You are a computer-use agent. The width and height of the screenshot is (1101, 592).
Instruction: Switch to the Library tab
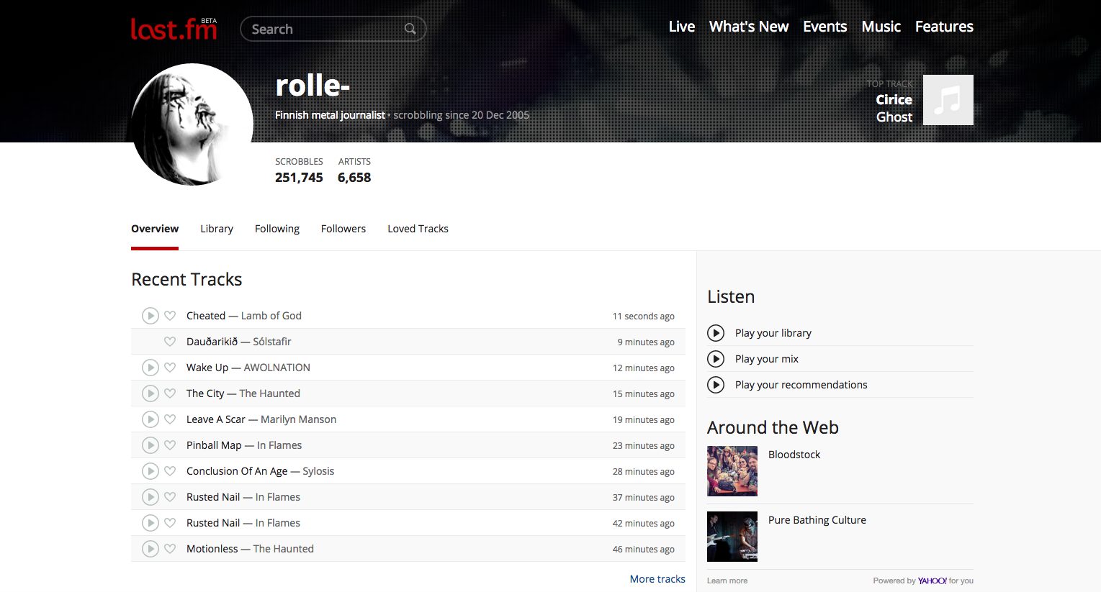pos(217,229)
